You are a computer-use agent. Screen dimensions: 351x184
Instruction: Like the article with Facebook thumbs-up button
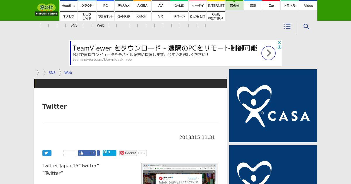[x=87, y=153]
